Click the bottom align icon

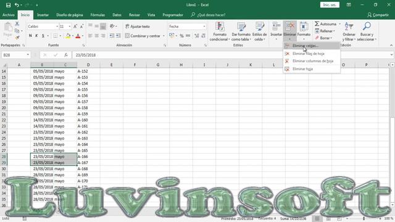coord(103,26)
